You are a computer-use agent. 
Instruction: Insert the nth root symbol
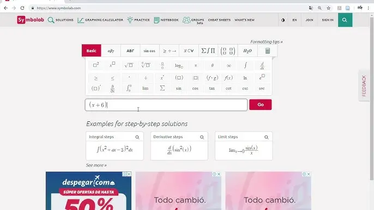(x=146, y=65)
